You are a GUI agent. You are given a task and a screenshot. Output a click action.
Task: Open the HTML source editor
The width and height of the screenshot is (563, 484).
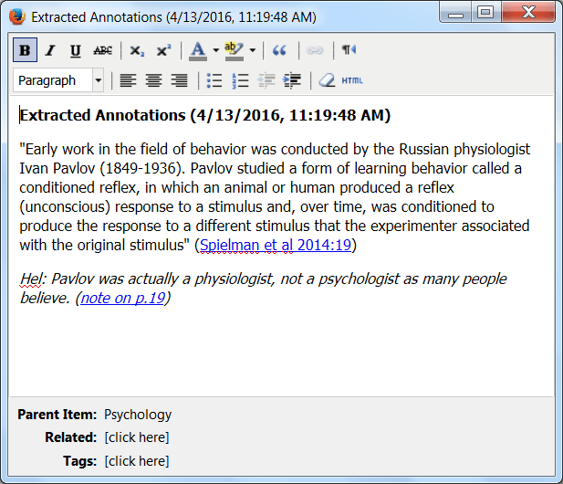[352, 80]
